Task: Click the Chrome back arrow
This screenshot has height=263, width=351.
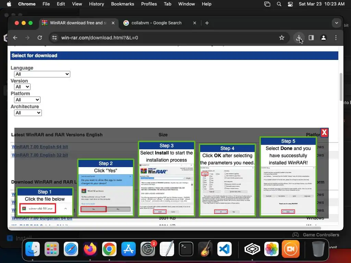Action: [x=15, y=38]
